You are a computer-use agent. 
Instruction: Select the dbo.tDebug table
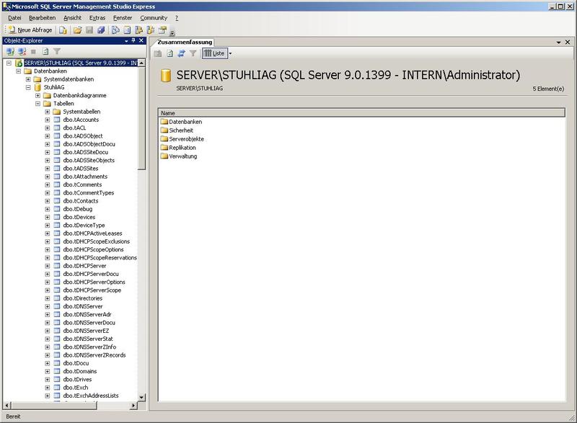(78, 209)
